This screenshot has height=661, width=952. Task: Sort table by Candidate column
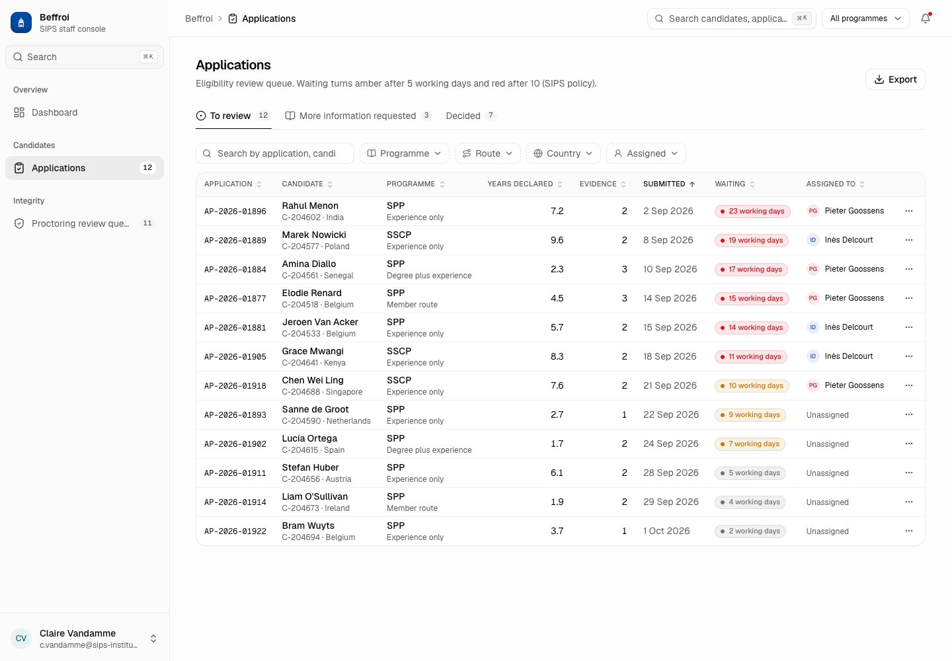[x=307, y=184]
